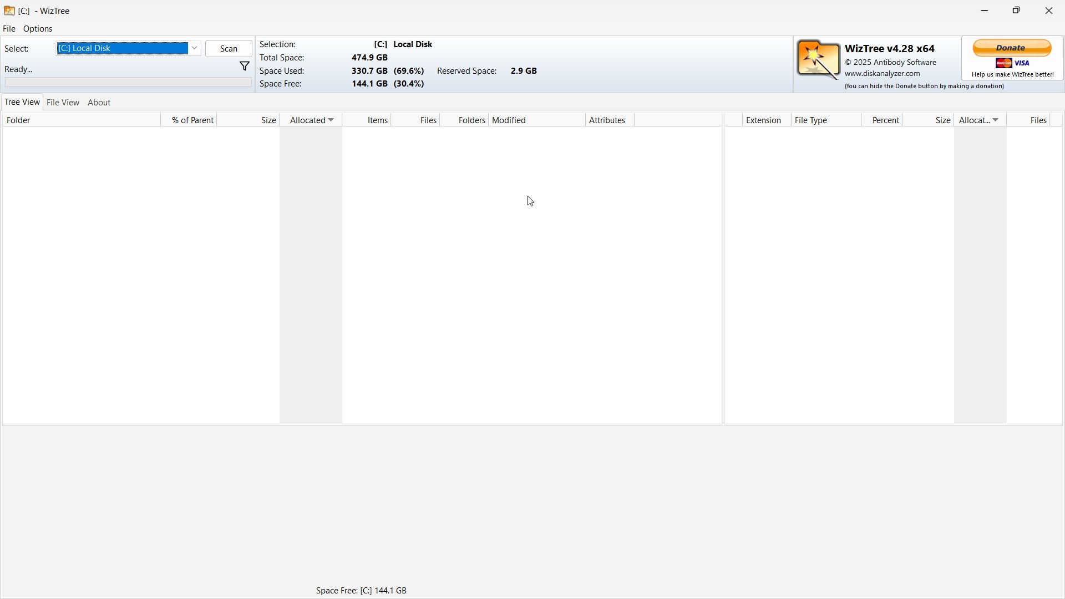Click the scan progress bar
This screenshot has height=599, width=1065.
[128, 83]
